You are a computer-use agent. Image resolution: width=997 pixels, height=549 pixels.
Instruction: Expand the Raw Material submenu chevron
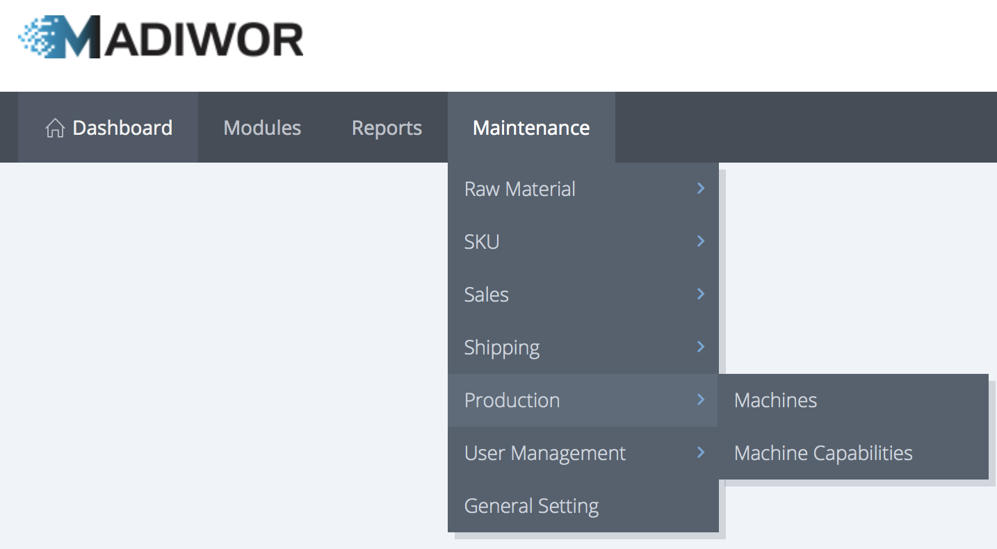point(701,188)
